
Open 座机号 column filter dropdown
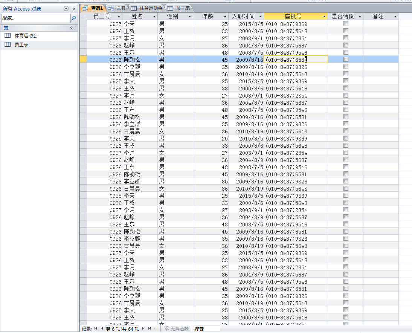coord(325,17)
